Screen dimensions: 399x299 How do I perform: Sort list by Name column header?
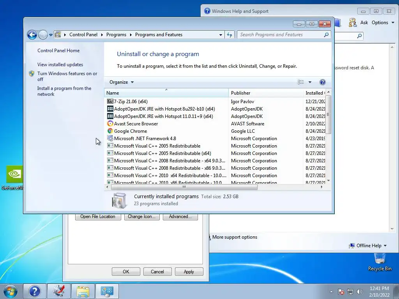166,93
